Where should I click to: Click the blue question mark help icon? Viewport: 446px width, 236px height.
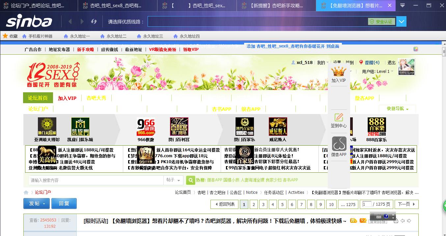click(x=386, y=216)
